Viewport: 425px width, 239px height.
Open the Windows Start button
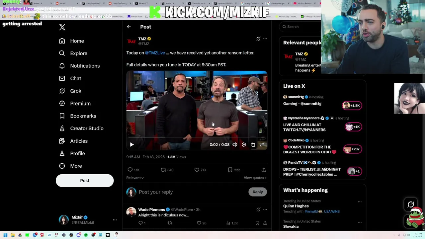5,235
